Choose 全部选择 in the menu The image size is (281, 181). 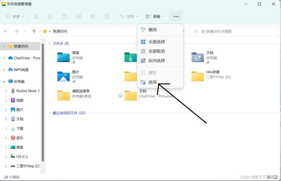click(160, 42)
